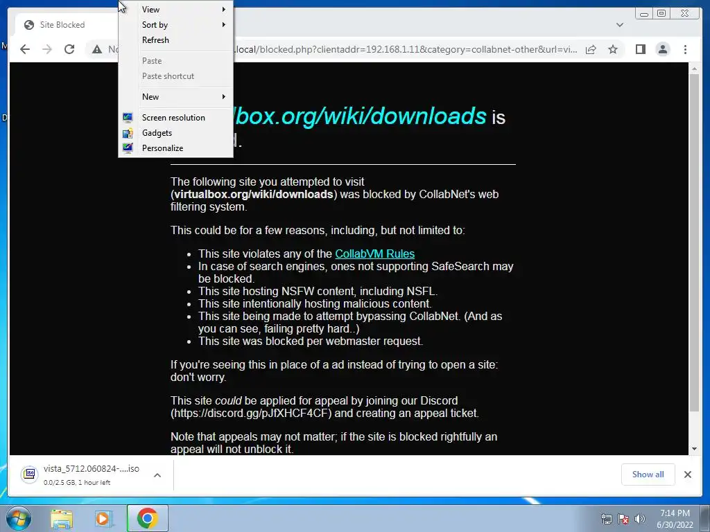
Task: Open the Chrome three-dot menu
Action: 685,49
